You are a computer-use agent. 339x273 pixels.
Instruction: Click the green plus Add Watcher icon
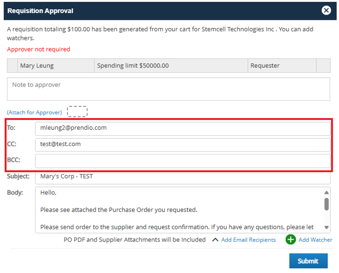pos(290,240)
